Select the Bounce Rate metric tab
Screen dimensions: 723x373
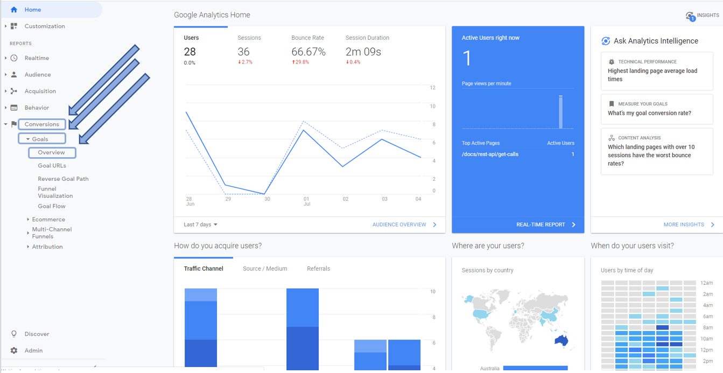click(x=308, y=50)
